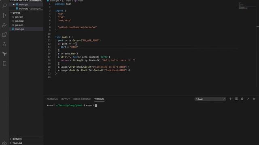Open the Testing flask view
Viewport: 259px width, 145px height.
pos(4,44)
